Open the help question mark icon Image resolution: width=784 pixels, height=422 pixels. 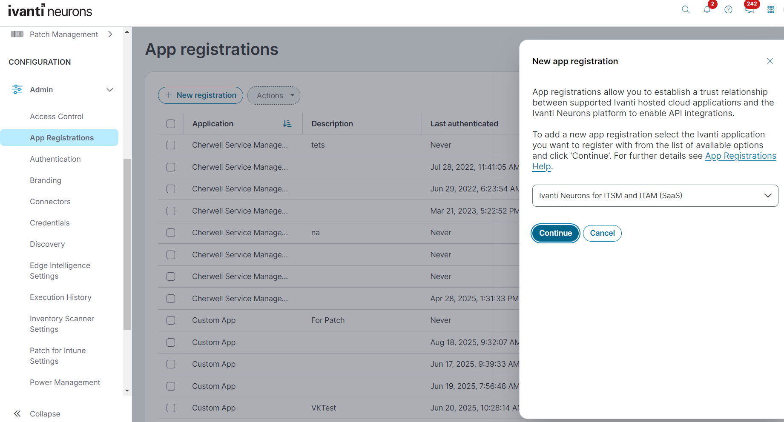click(x=728, y=9)
